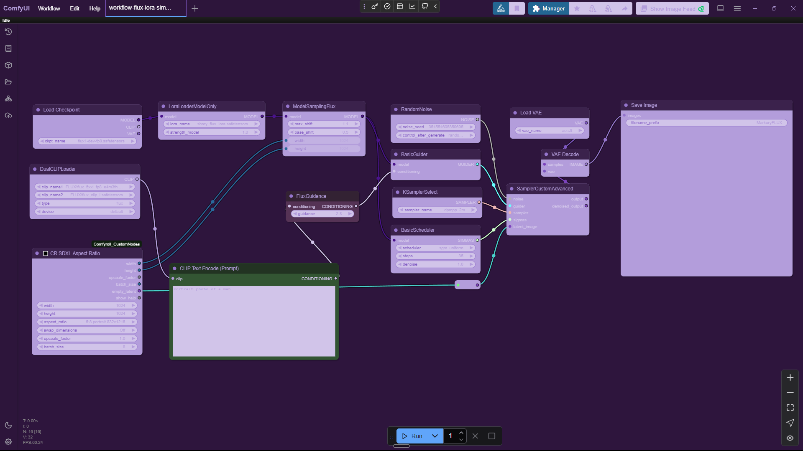
Task: Toggle the CR SDXL Aspect Ratio node checkbox
Action: (46, 253)
